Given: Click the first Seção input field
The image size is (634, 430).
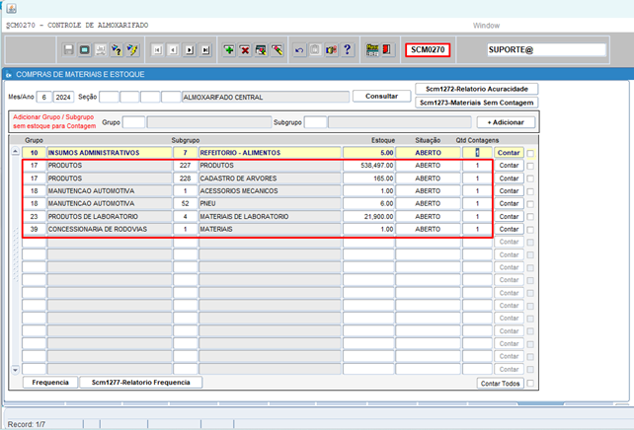Looking at the screenshot, I should click(110, 98).
